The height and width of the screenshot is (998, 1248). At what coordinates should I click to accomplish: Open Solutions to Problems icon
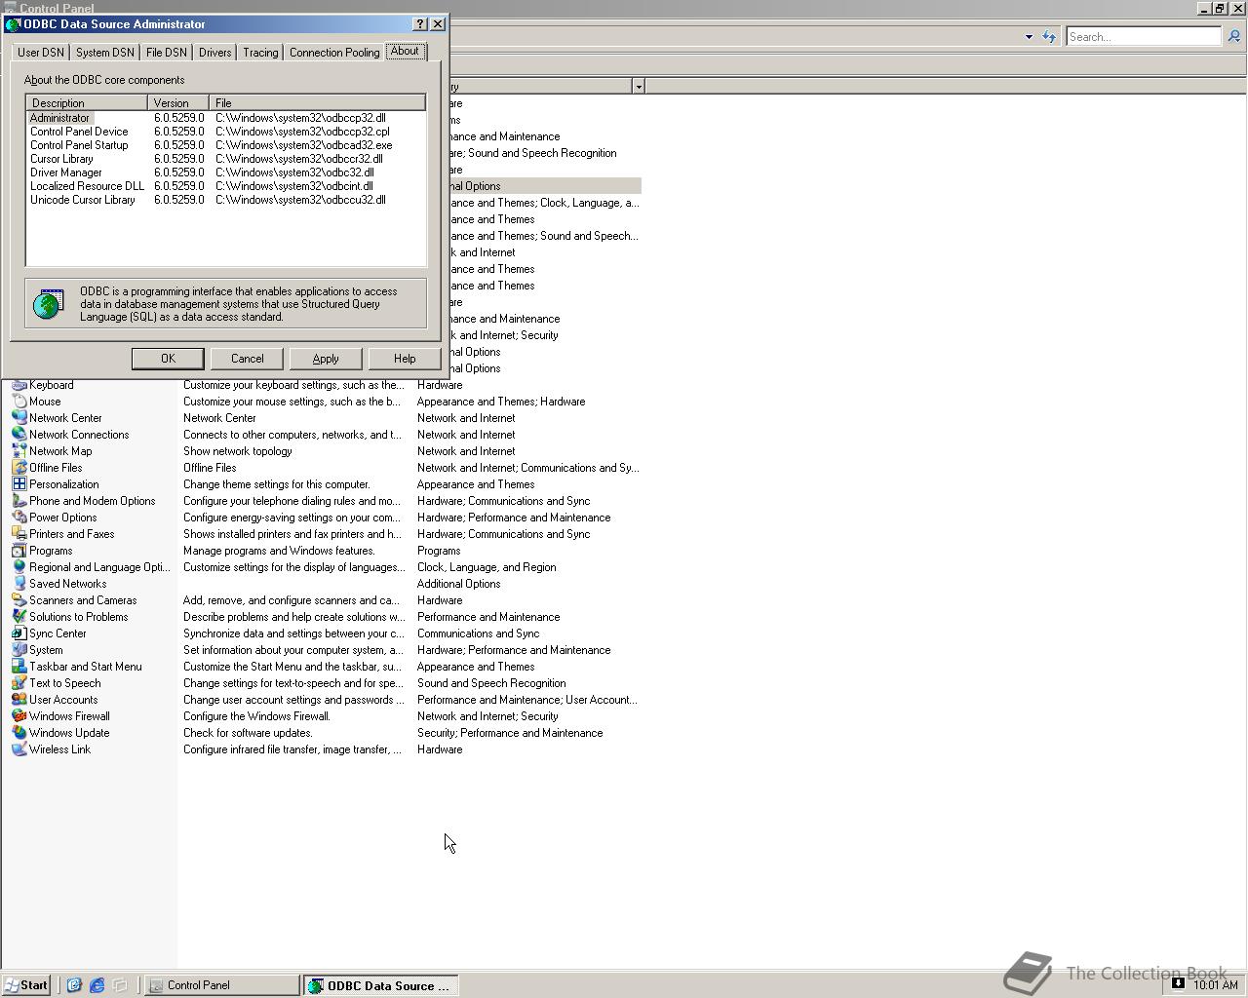click(x=19, y=617)
